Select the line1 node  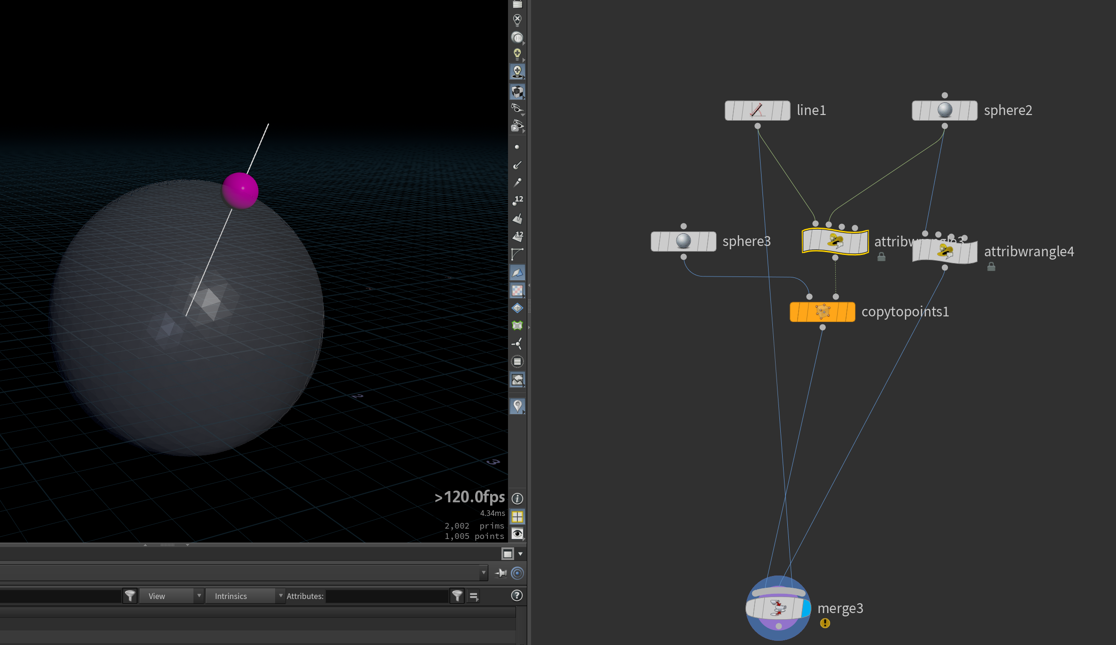(757, 110)
